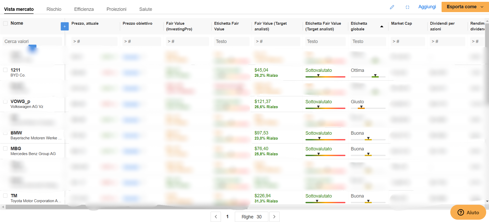Click the $226,94 Toyota target value
Screen dimensions: 489x222
262,196
